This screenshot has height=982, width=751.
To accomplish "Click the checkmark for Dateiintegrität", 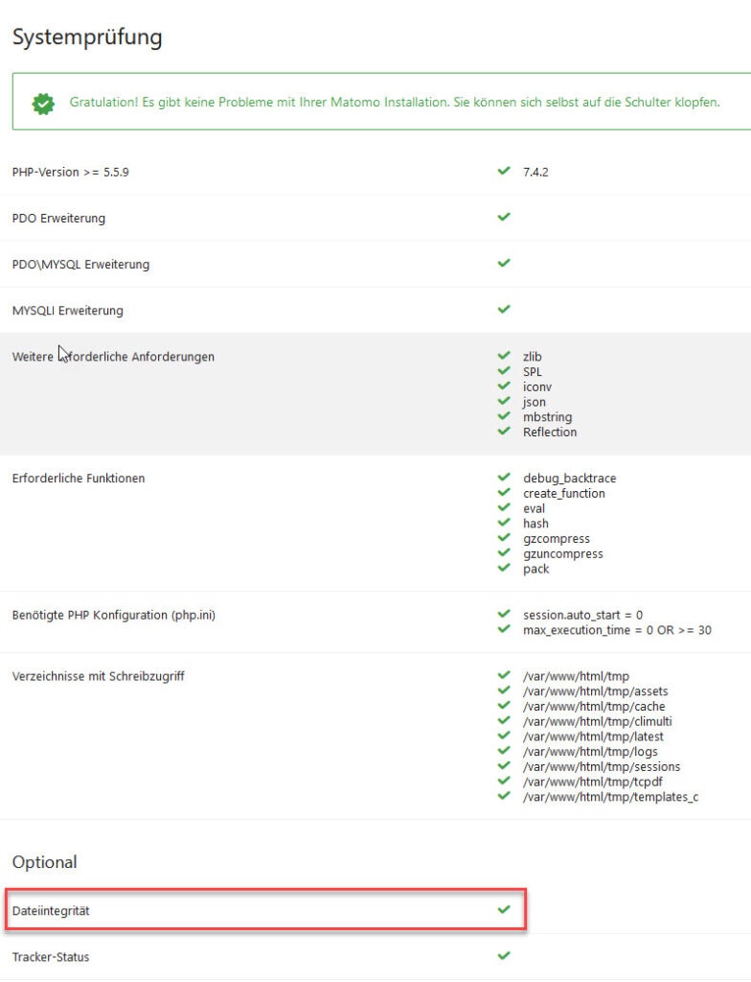I will coord(504,909).
